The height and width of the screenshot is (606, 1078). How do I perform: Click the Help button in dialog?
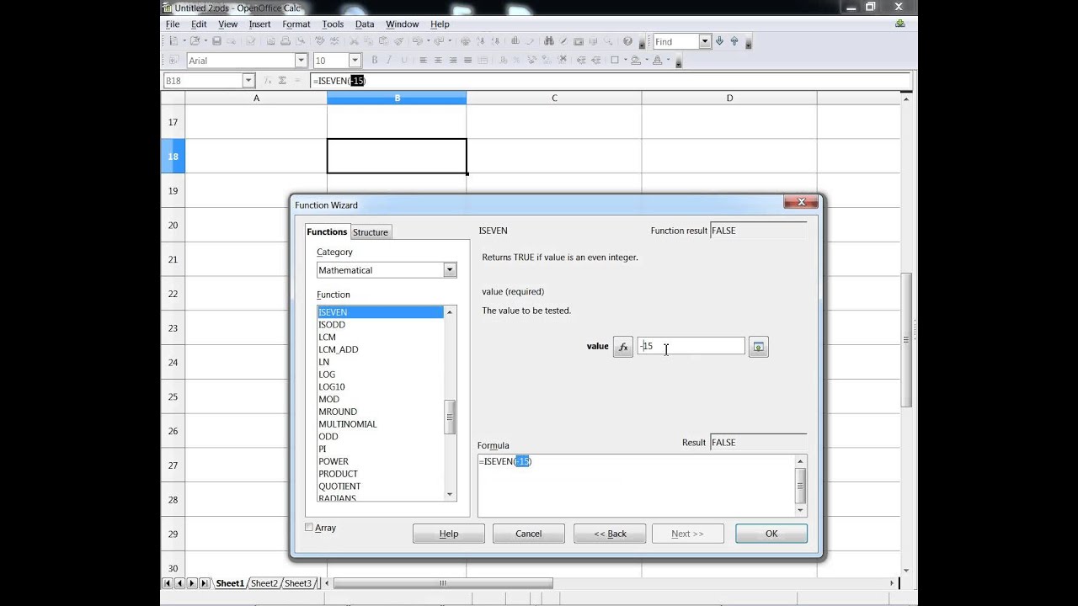coord(449,534)
